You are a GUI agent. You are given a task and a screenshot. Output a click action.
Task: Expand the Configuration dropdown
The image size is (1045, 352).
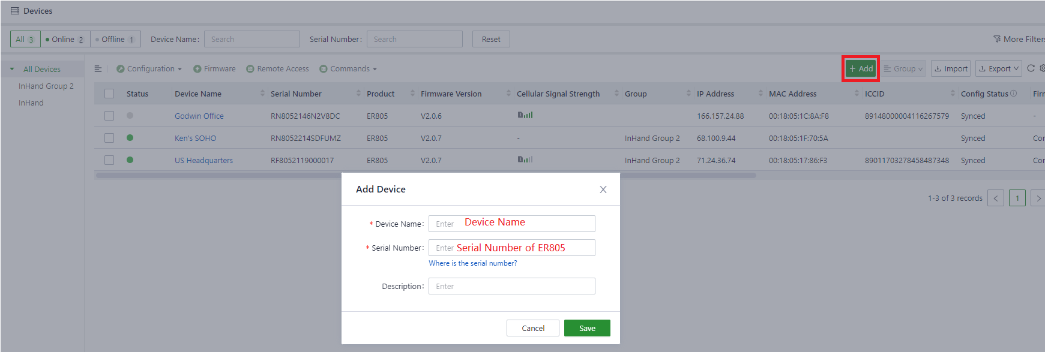149,69
